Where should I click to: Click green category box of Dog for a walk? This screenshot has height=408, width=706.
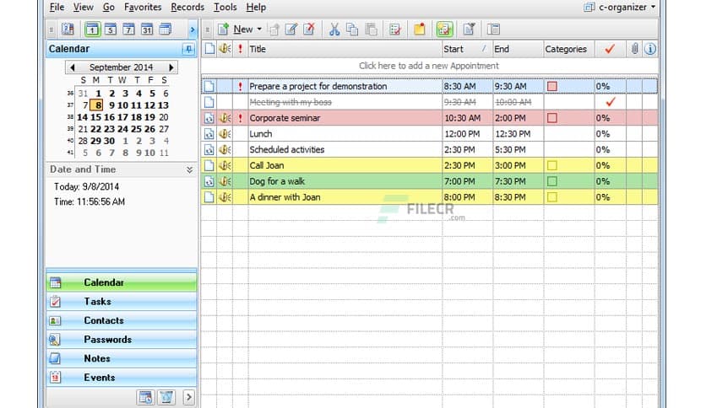click(x=552, y=181)
